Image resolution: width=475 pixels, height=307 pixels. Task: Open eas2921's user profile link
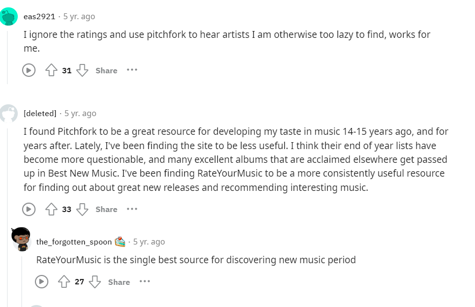tap(39, 17)
